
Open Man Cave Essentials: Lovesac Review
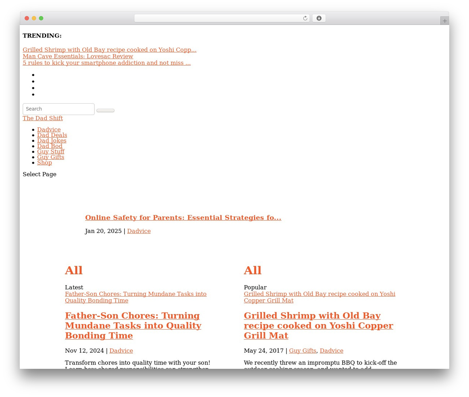(78, 56)
